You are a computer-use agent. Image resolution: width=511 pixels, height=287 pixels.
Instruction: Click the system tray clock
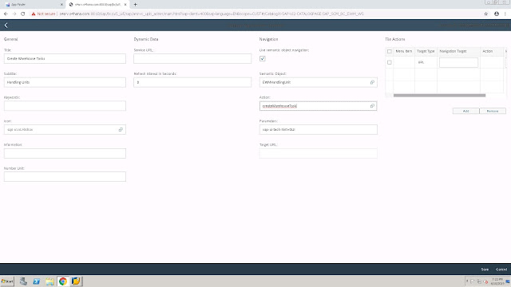(497, 281)
